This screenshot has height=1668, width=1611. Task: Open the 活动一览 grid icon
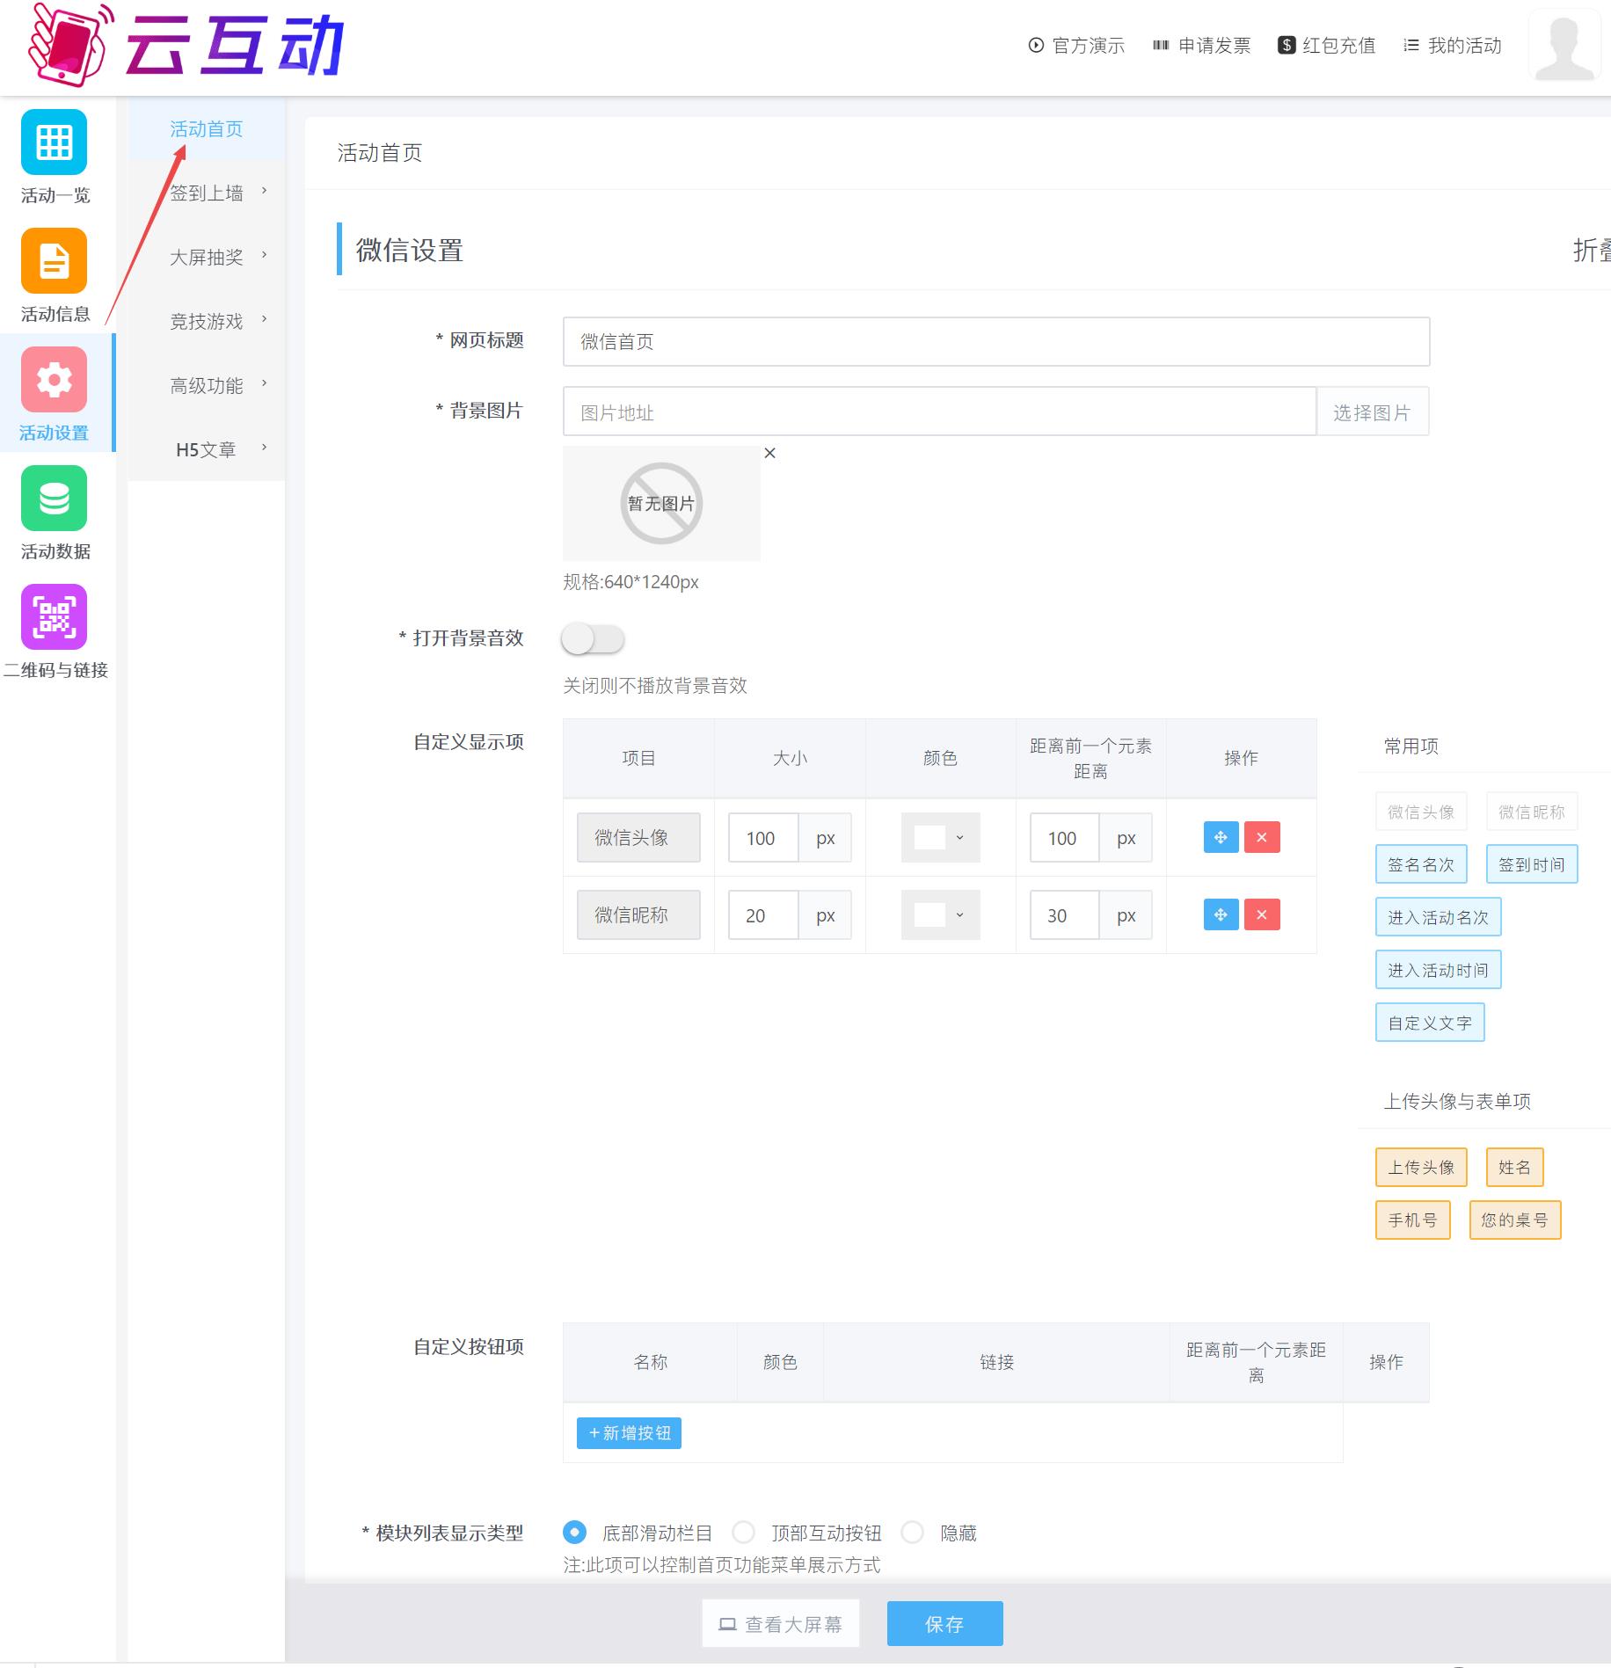54,142
